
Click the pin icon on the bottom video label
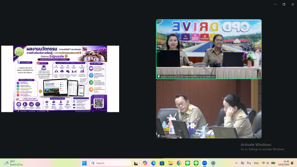[x=159, y=136]
